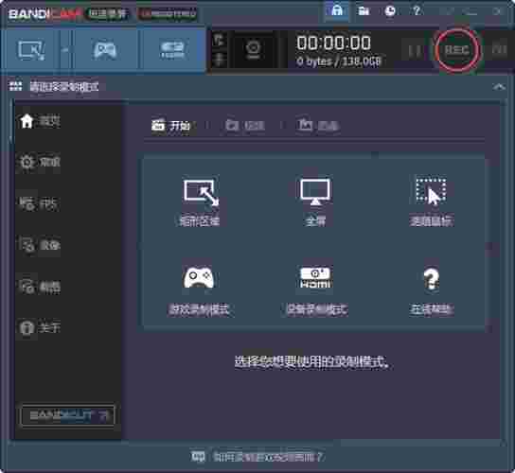Click the green badge beside BANDICAM logo
515x473 pixels.
(108, 13)
